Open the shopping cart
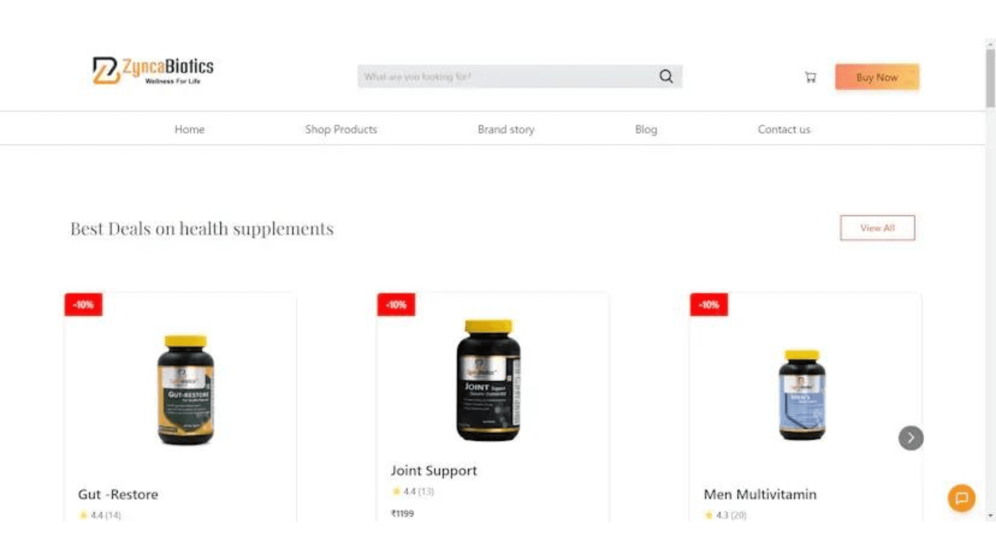Viewport: 996px width, 560px height. 810,77
